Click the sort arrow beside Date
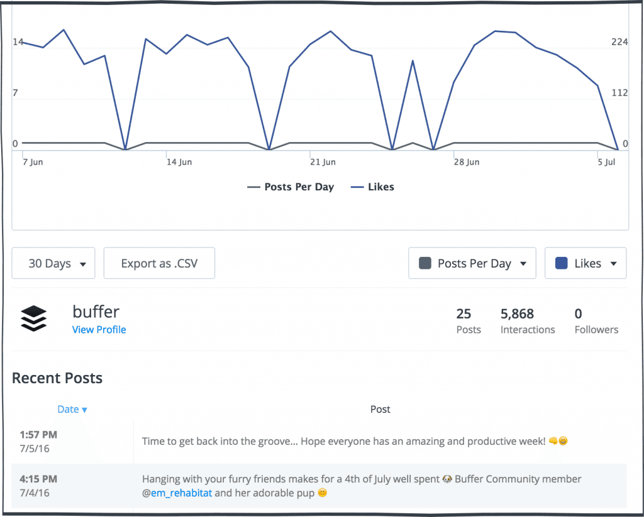Screen dimensions: 644x517 pos(84,410)
